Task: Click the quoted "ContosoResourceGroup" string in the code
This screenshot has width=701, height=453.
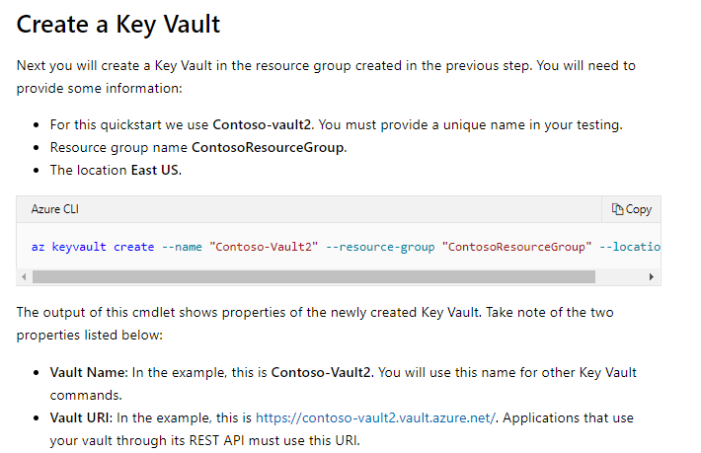Action: (518, 246)
